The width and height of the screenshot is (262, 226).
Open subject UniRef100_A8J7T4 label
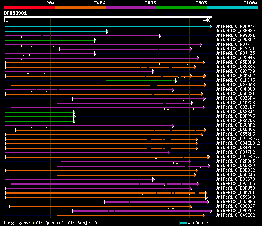[x=235, y=45]
